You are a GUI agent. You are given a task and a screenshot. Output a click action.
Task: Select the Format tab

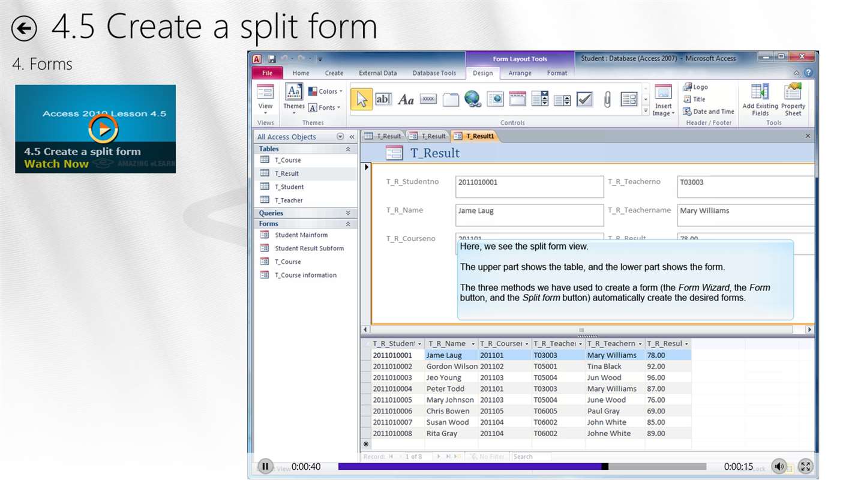click(x=557, y=73)
